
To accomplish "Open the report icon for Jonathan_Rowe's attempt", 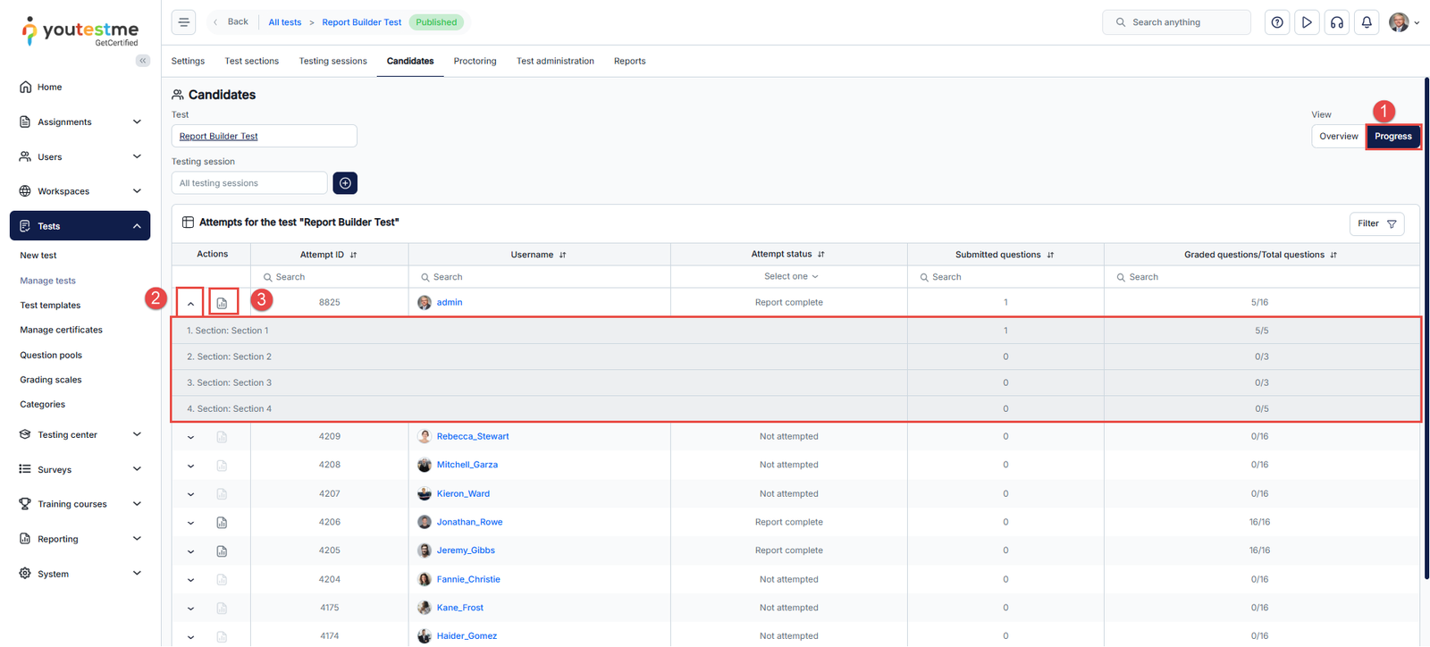I will 222,523.
